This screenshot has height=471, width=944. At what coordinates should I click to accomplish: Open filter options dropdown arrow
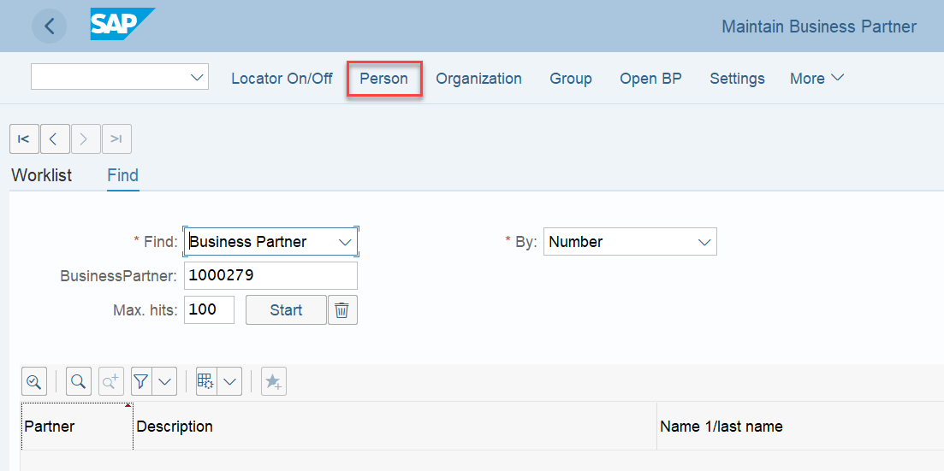(164, 381)
